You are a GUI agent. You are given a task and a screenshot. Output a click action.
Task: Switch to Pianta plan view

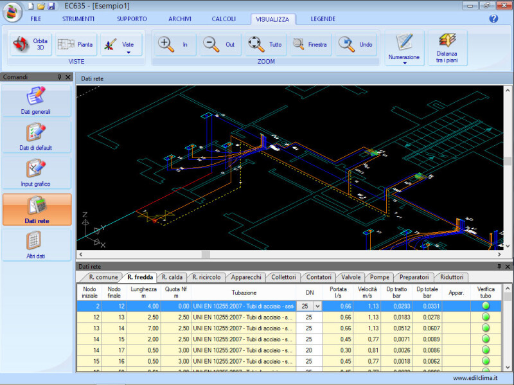click(76, 44)
